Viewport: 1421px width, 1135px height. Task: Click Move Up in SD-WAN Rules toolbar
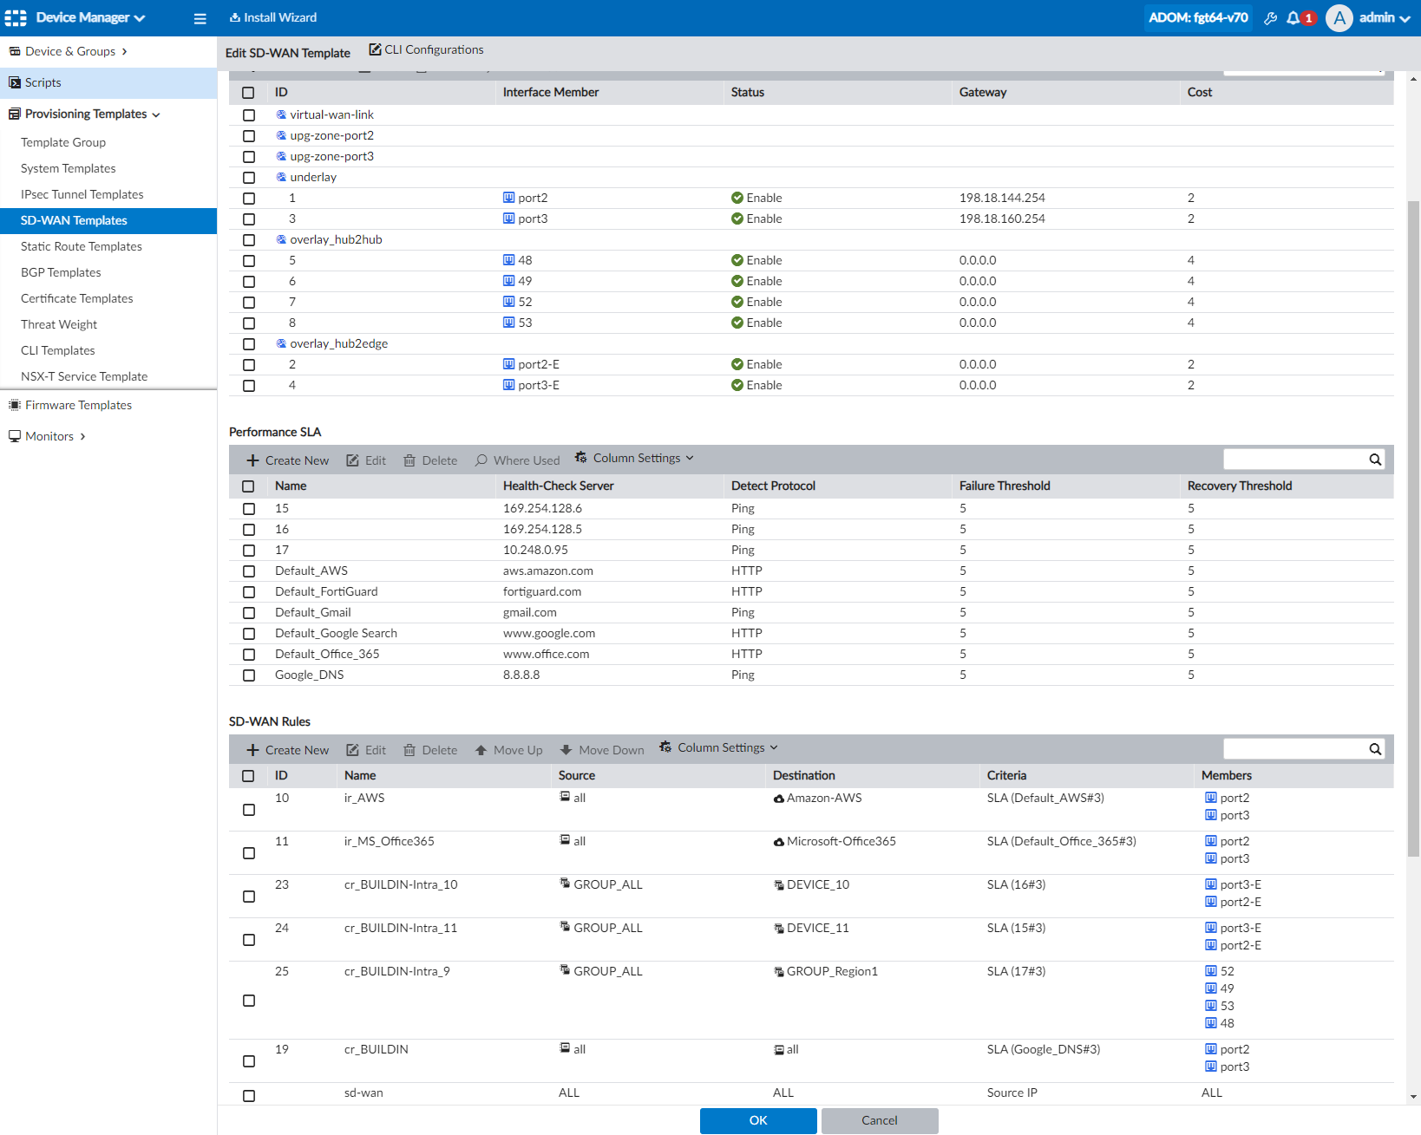tap(508, 749)
